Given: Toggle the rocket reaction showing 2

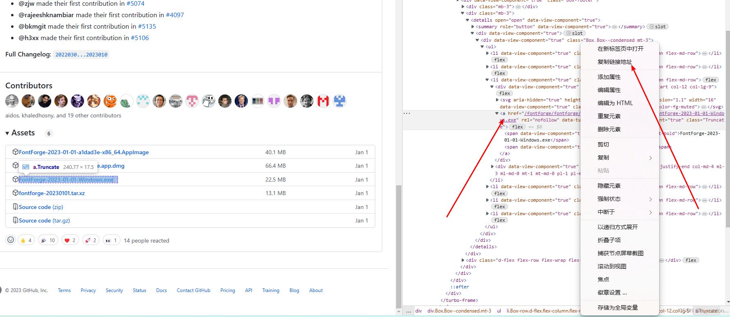Looking at the screenshot, I should 91,240.
